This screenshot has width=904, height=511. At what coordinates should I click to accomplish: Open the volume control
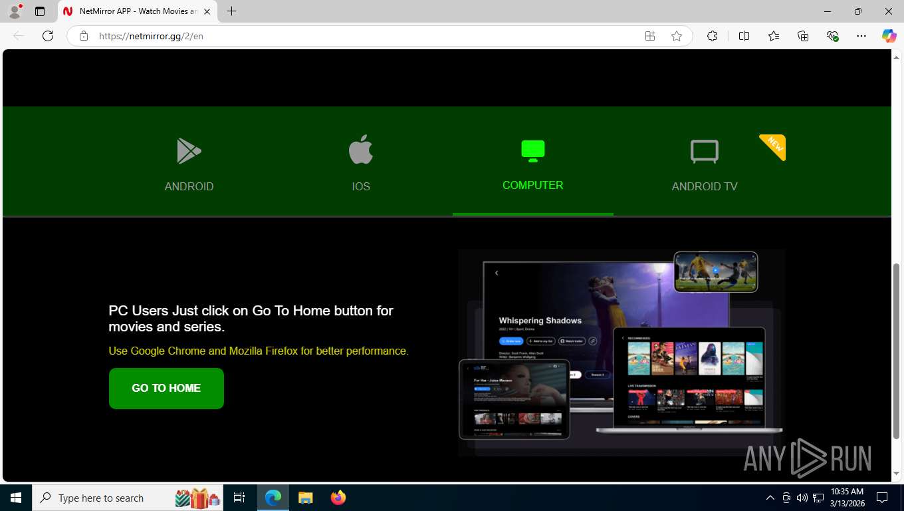point(802,498)
